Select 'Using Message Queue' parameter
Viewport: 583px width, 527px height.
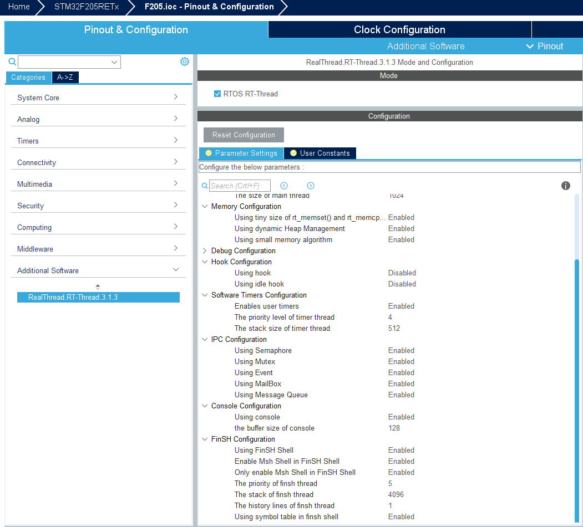pyautogui.click(x=271, y=395)
